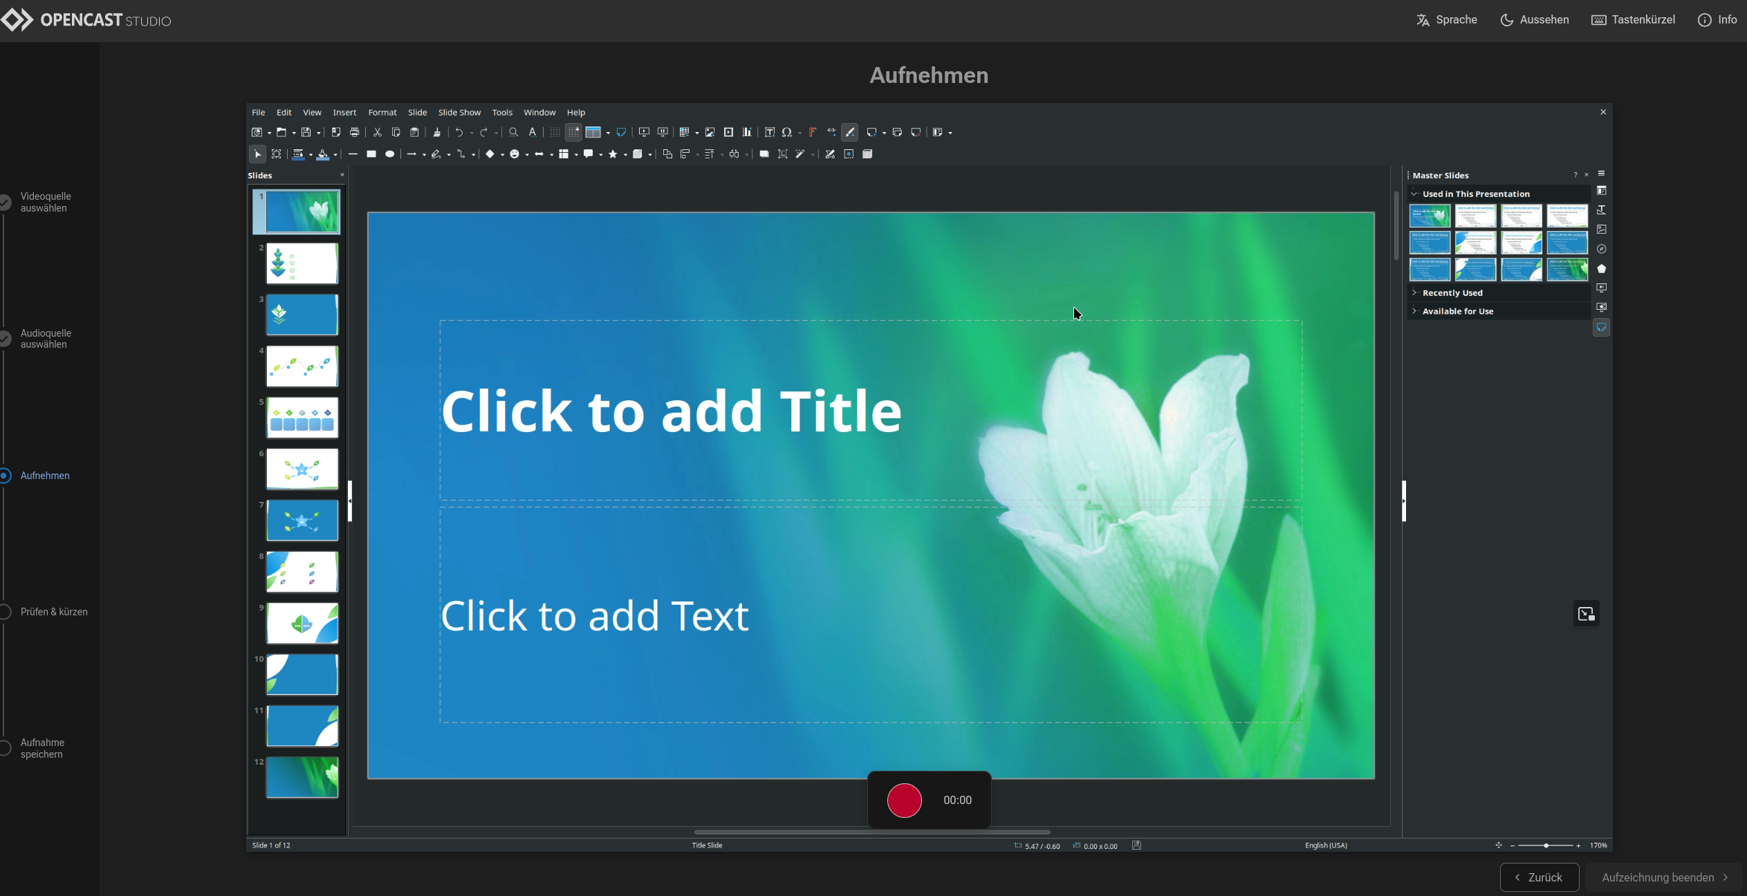The width and height of the screenshot is (1747, 896).
Task: Select slide 5 thumbnail in Slides panel
Action: 302,418
